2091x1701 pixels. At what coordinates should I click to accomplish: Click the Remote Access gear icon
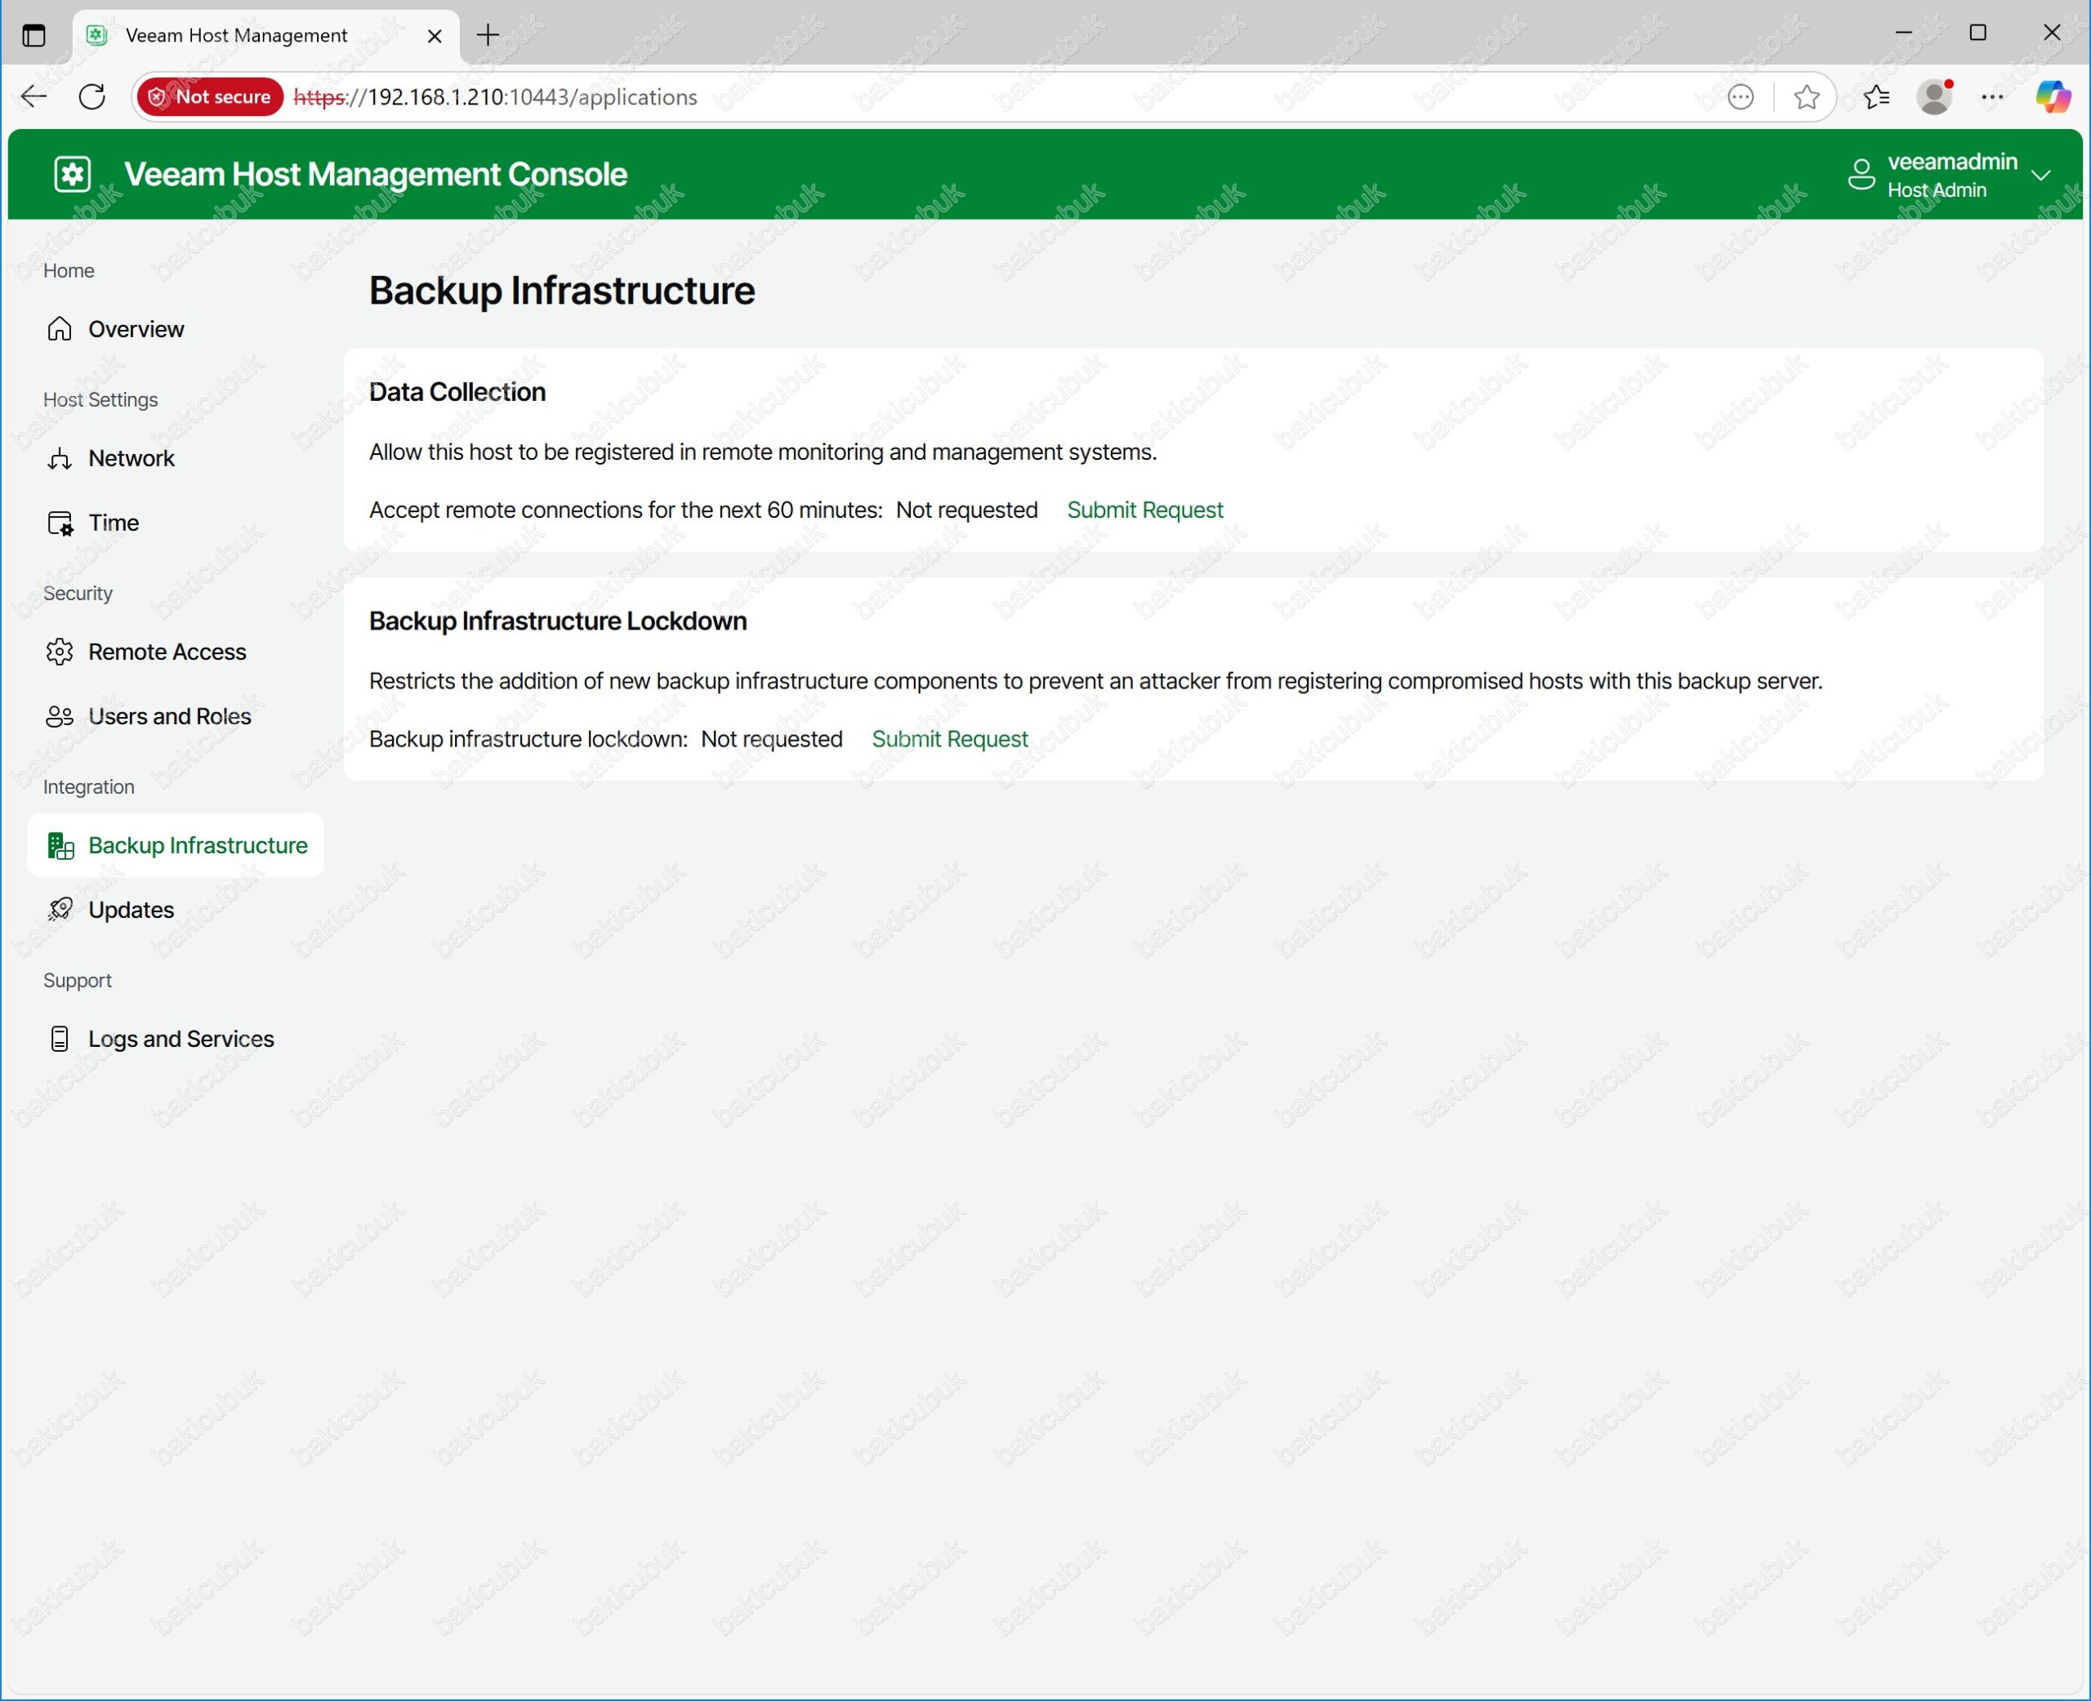coord(60,652)
